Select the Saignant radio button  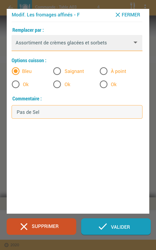pos(57,71)
